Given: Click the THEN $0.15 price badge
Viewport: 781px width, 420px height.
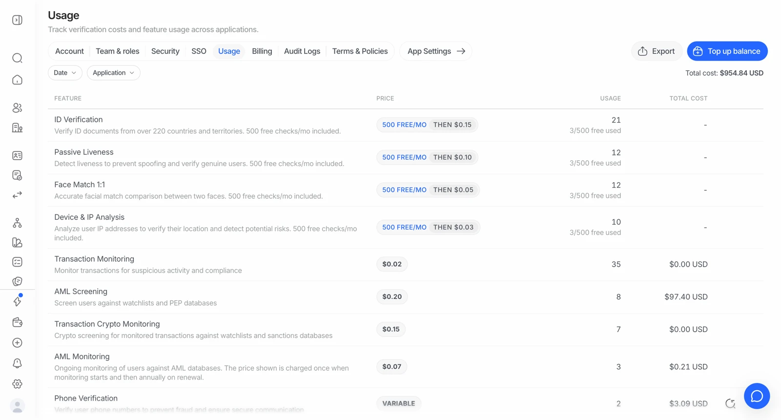Looking at the screenshot, I should pos(452,125).
